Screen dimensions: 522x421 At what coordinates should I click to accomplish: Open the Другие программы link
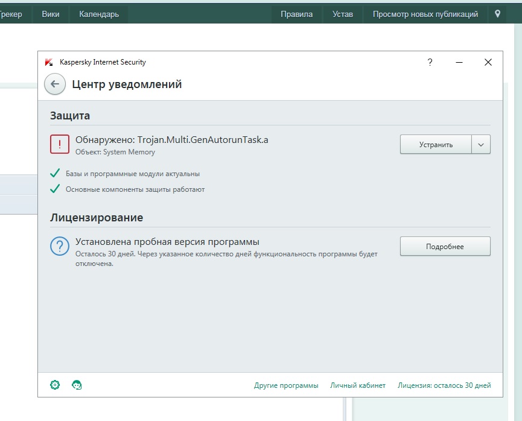pos(286,385)
